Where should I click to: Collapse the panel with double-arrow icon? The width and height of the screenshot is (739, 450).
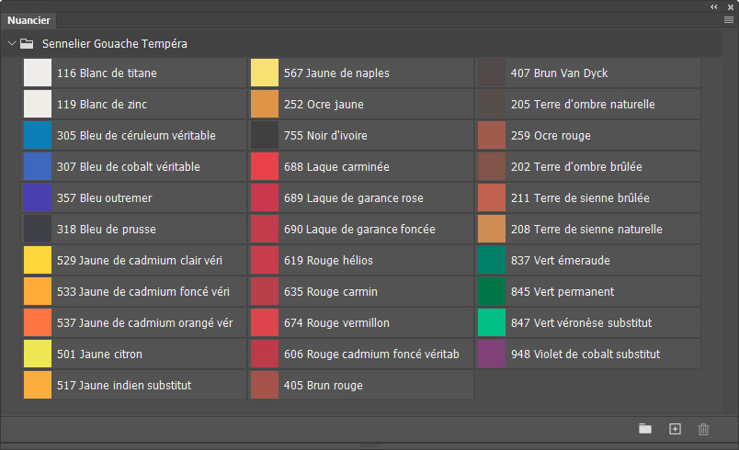[x=714, y=6]
